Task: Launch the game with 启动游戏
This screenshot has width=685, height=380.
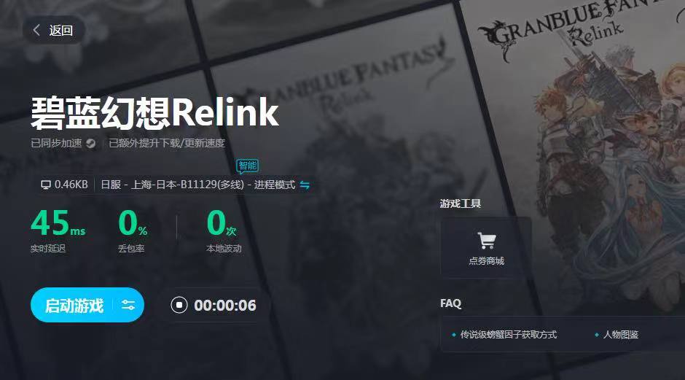Action: click(74, 305)
